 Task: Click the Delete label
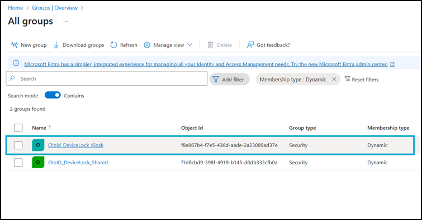tap(225, 45)
